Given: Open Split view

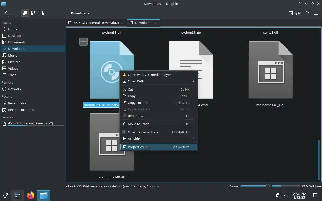Looking at the screenshot, I should (295, 13).
